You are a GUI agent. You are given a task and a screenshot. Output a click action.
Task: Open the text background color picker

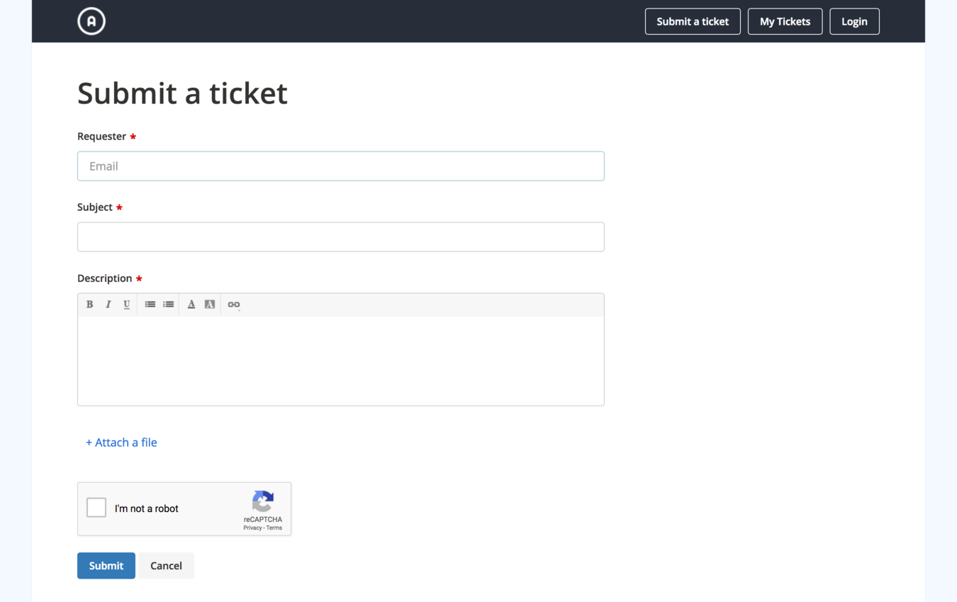click(210, 305)
